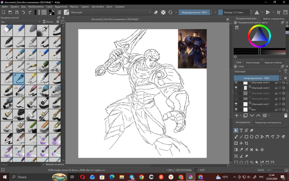Screen dimensions: 289x181
Task: Pick the Freehand Brush tool
Action: 236,137
